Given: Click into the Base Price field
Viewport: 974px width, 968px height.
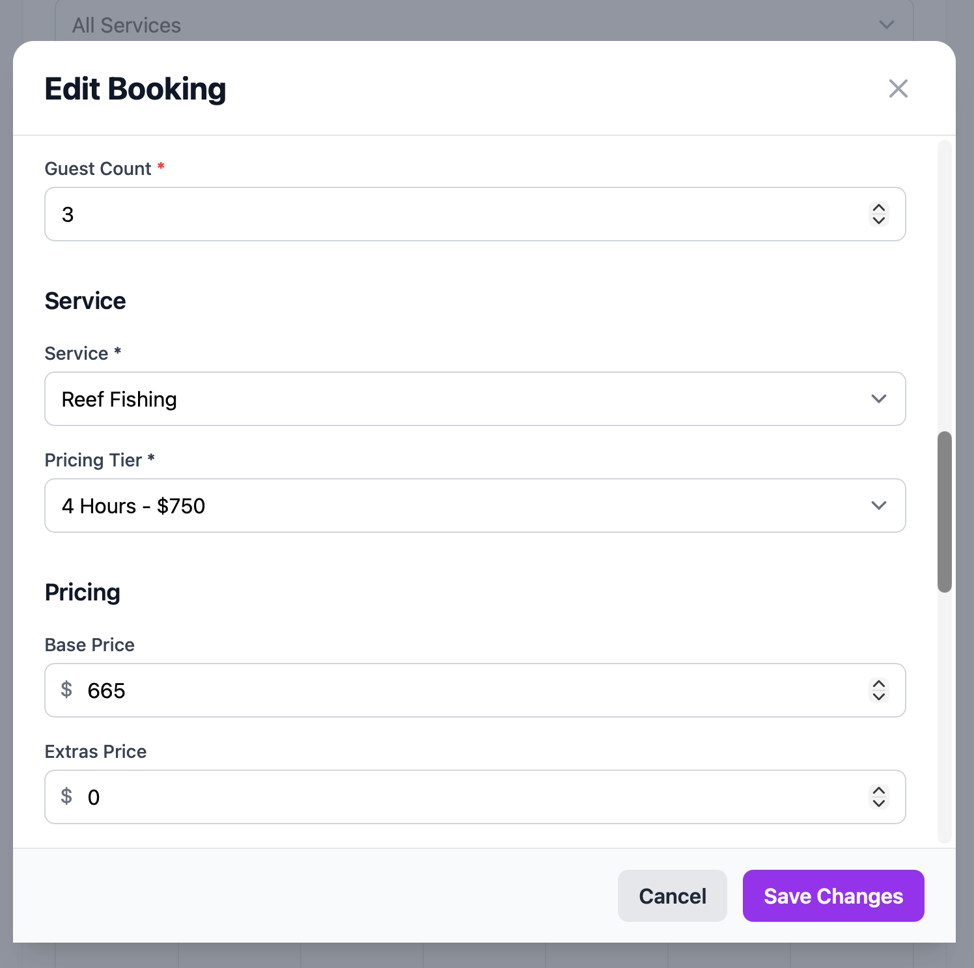Looking at the screenshot, I should click(x=456, y=690).
